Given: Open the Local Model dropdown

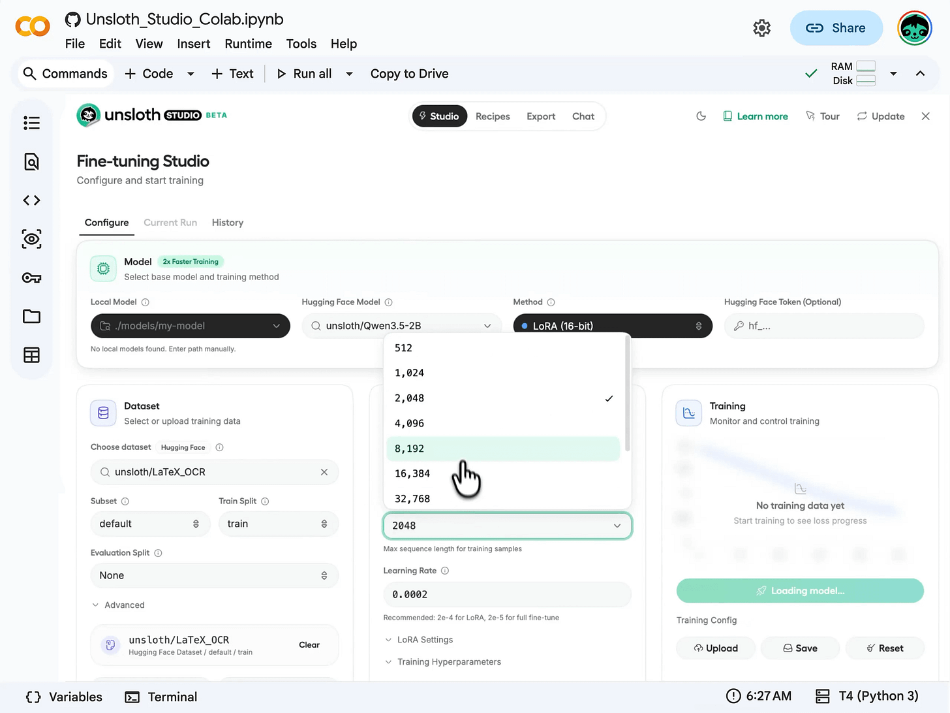Looking at the screenshot, I should click(191, 326).
